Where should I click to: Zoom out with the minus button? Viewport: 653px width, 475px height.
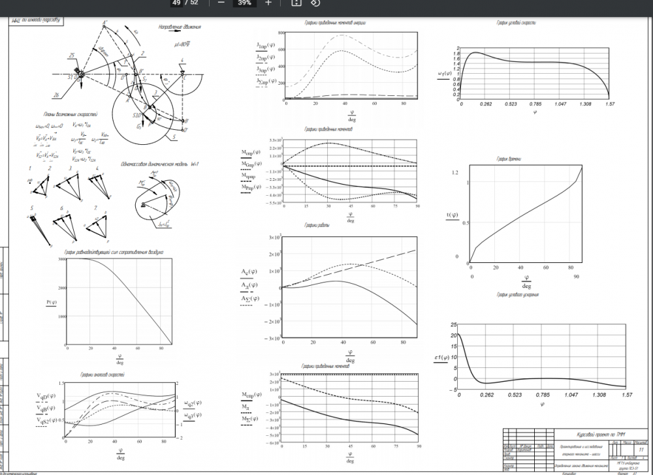[x=221, y=3]
